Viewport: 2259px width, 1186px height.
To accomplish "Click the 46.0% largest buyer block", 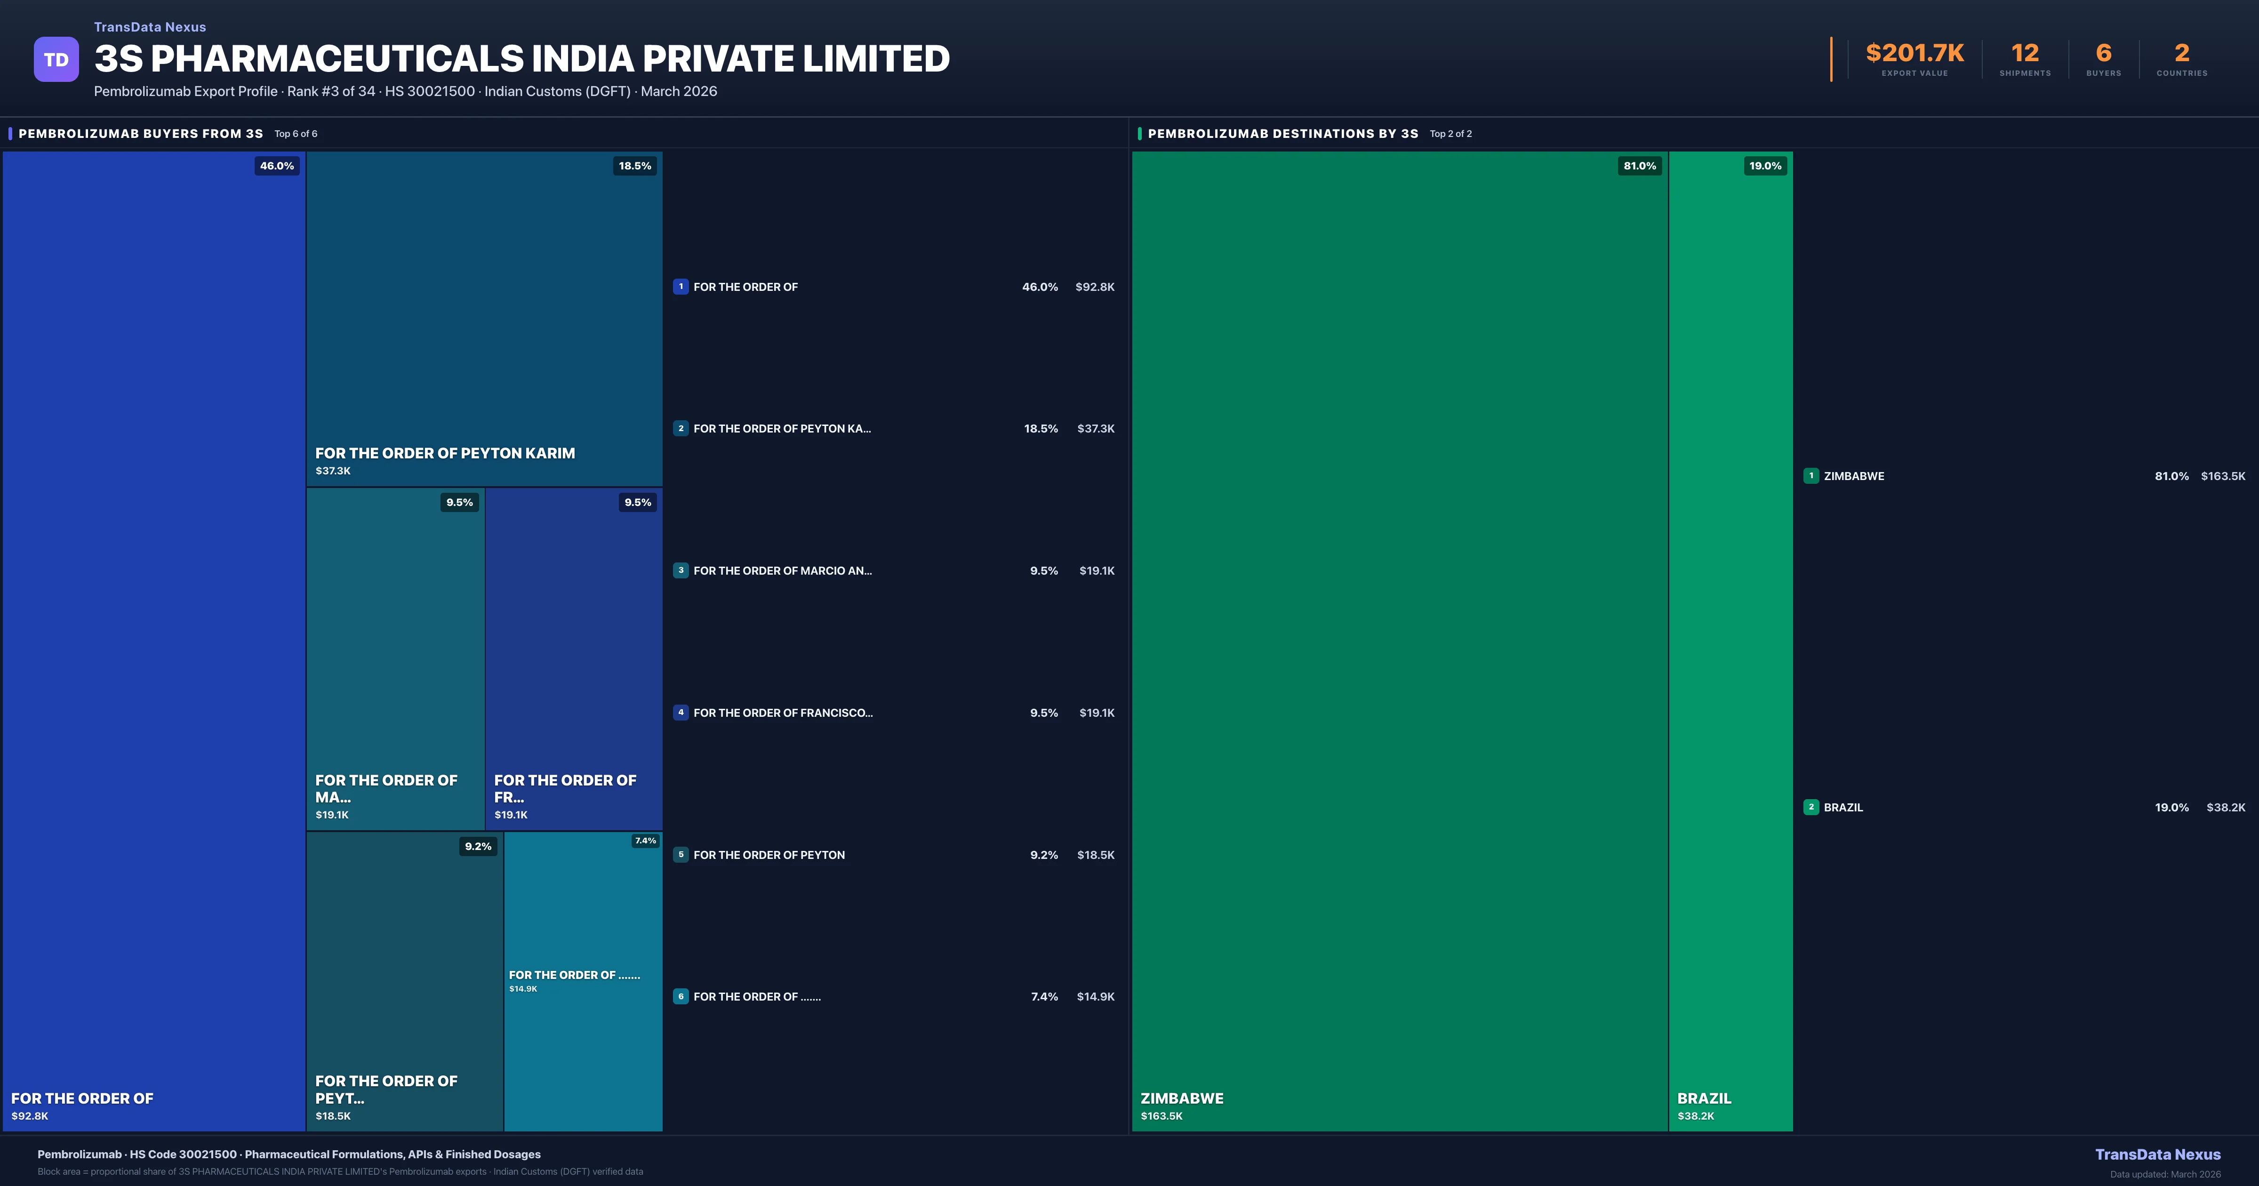I will click(x=153, y=641).
